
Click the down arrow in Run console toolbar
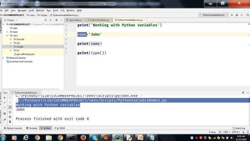[x=10, y=103]
